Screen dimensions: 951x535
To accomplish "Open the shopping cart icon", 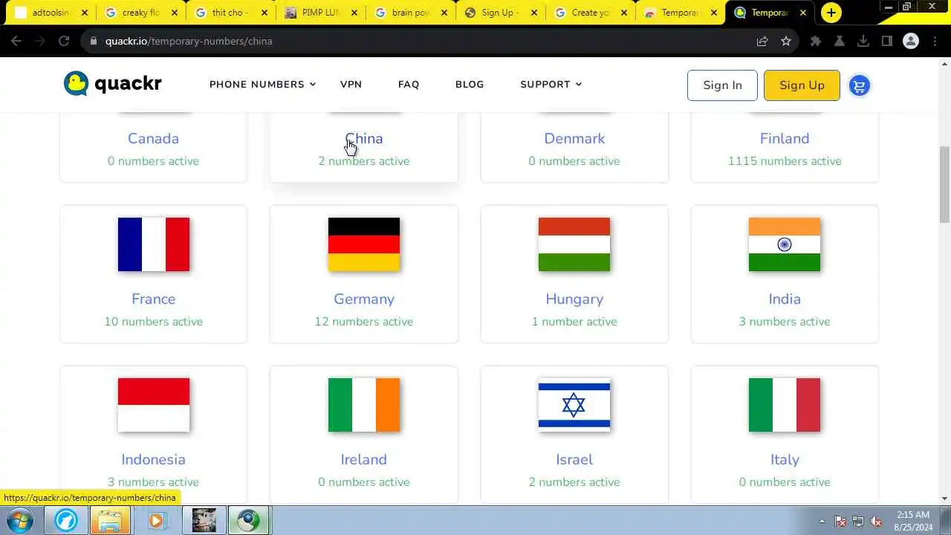I will click(859, 85).
